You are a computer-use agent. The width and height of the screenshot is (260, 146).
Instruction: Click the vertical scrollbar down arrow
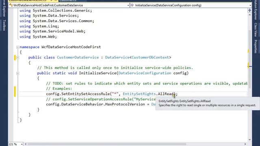(x=249, y=140)
